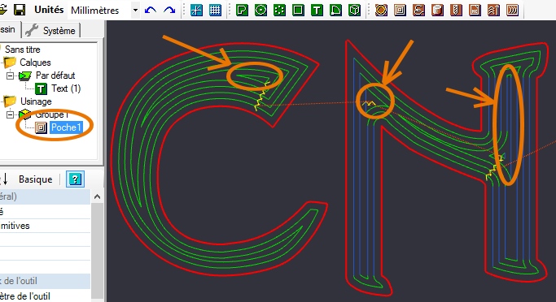Select the Rectangle drawing tool

coord(298,10)
